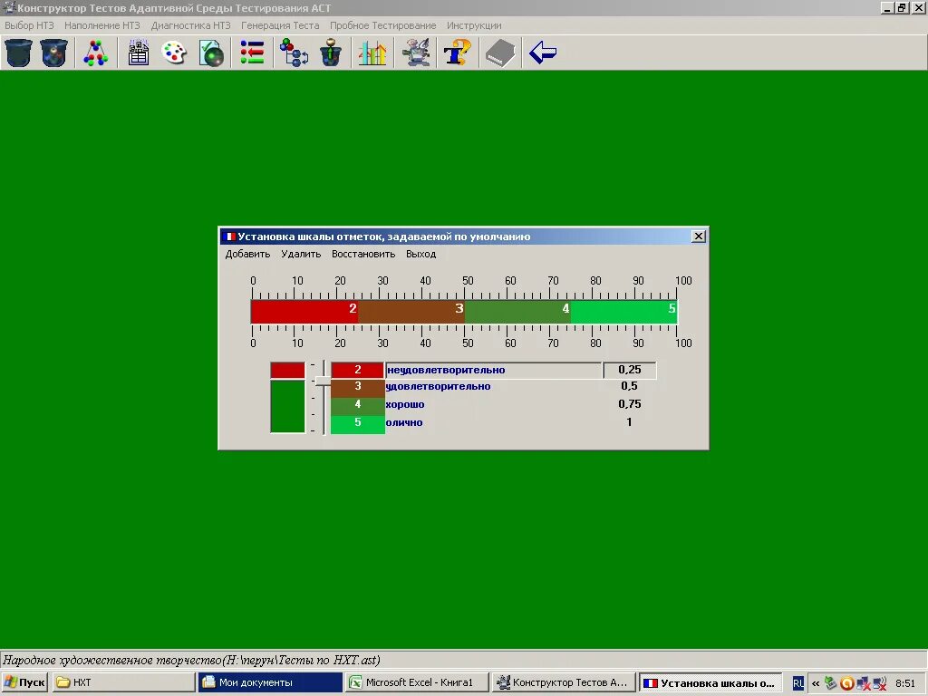928x696 pixels.
Task: Click Установка шкалы taskbar button
Action: (x=710, y=682)
